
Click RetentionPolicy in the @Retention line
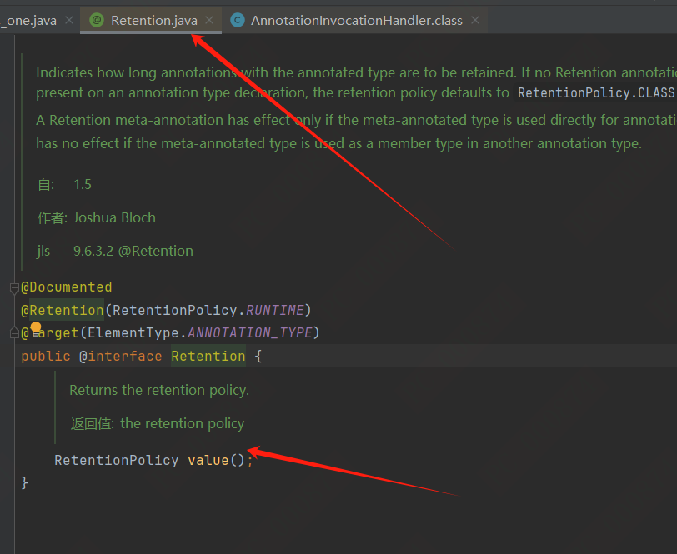click(174, 310)
